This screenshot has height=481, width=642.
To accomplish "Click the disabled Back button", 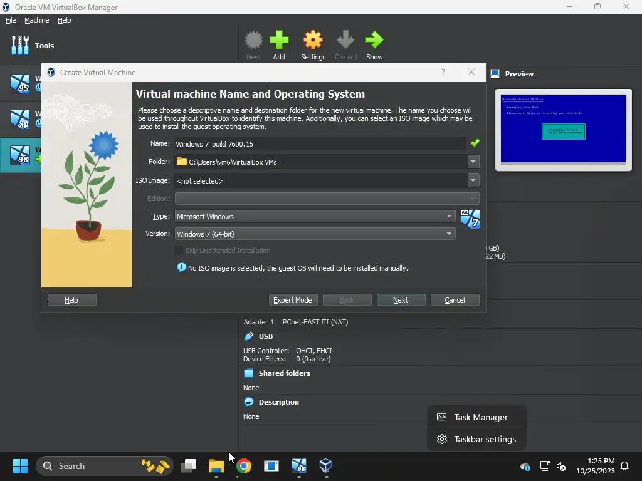I will [347, 300].
